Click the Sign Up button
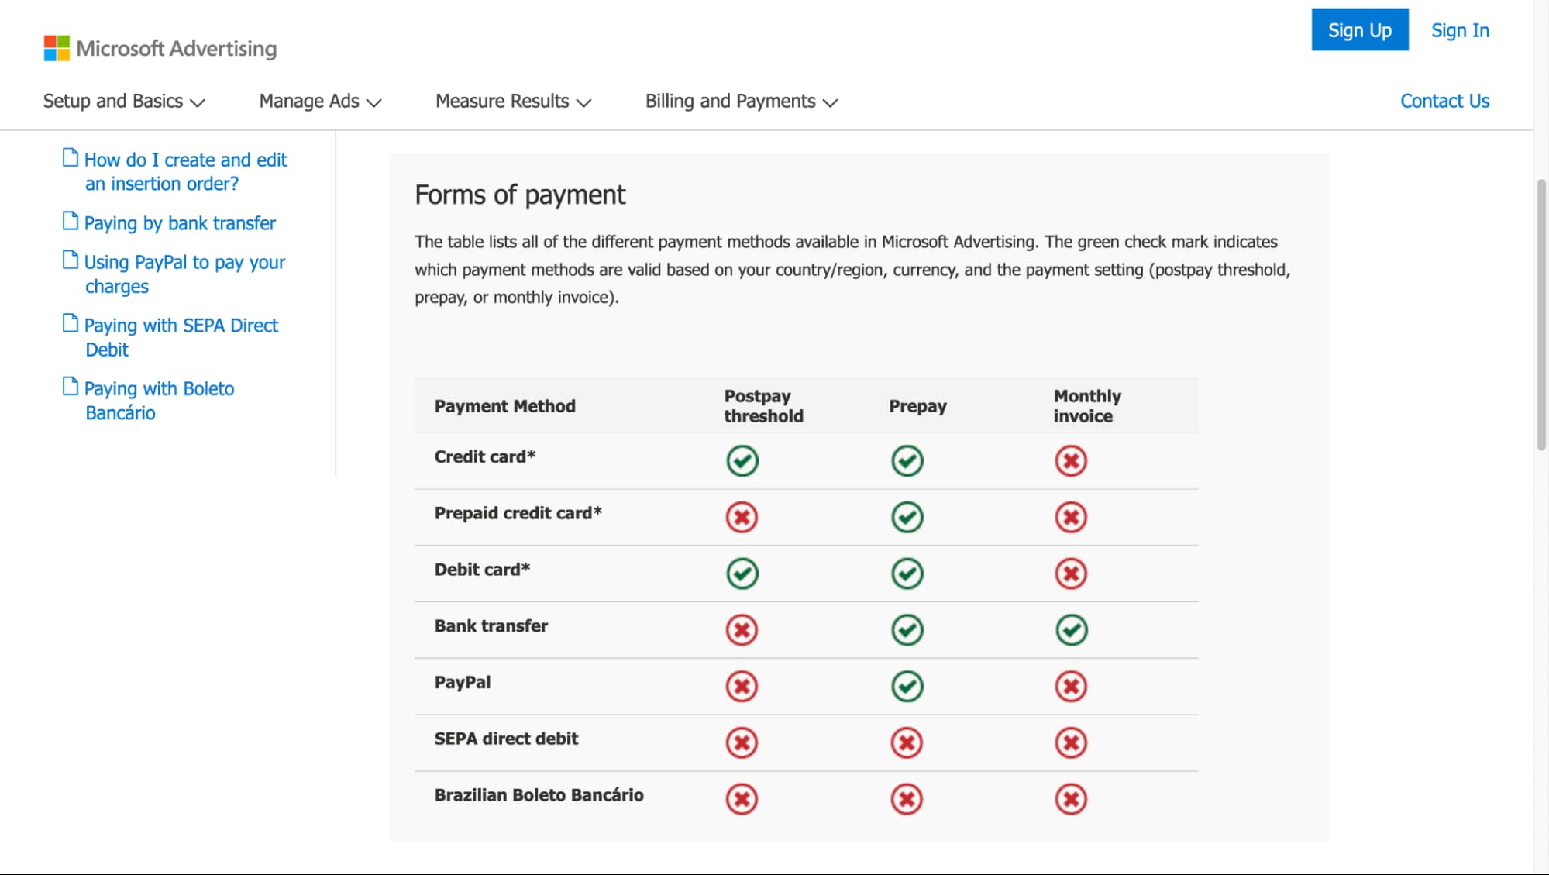 point(1360,30)
